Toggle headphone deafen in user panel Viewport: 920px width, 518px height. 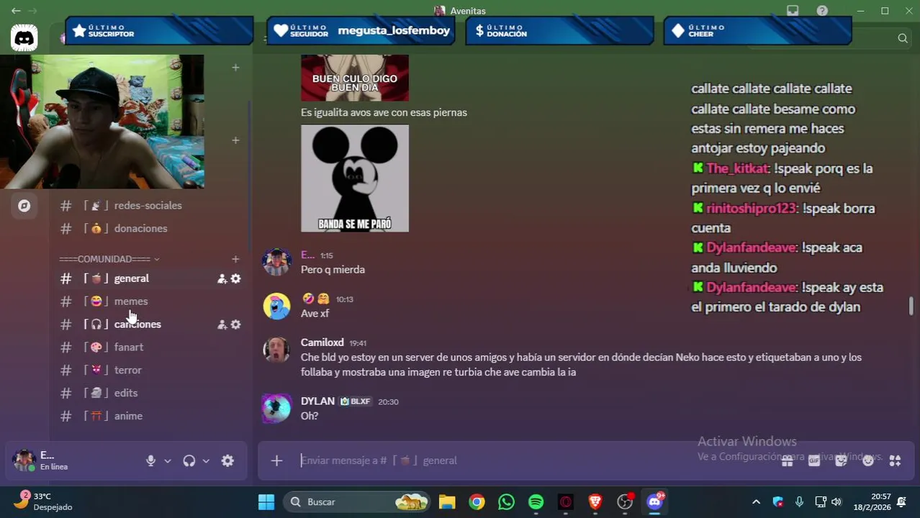coord(189,460)
